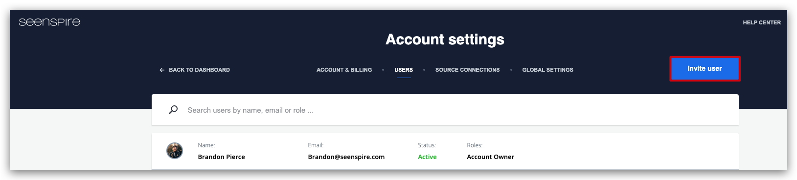Viewport: 797px width, 180px height.
Task: Click the Roles column label
Action: click(x=475, y=145)
